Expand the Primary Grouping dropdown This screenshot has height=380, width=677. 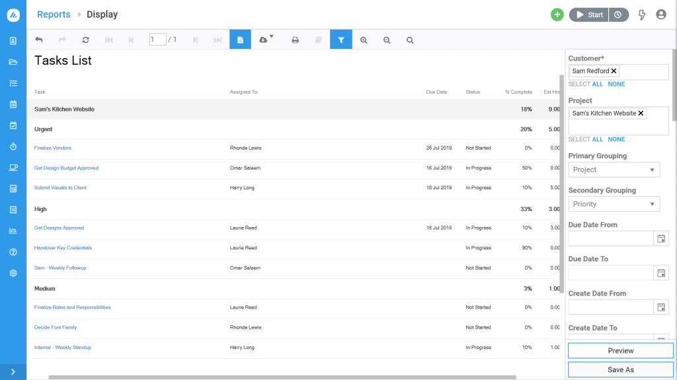tap(614, 170)
